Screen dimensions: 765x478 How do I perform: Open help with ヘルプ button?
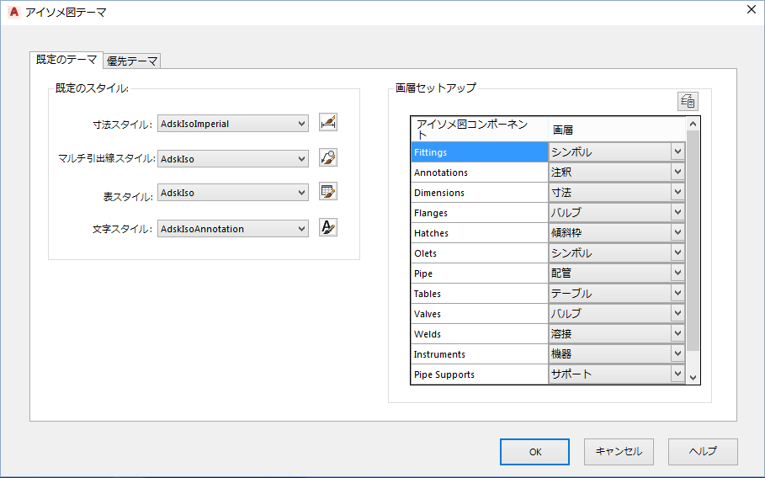(703, 451)
